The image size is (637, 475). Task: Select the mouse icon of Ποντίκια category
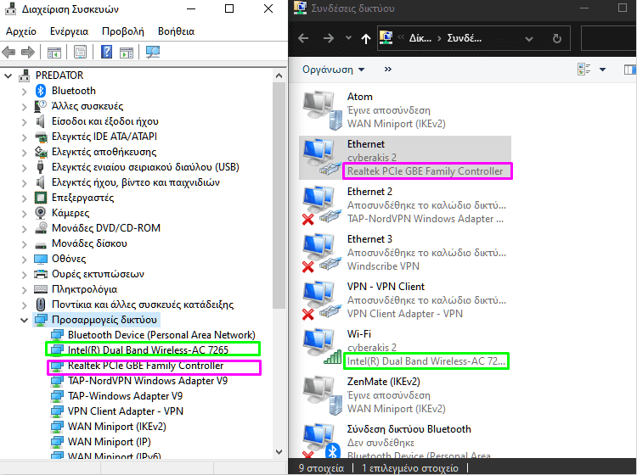pos(40,305)
